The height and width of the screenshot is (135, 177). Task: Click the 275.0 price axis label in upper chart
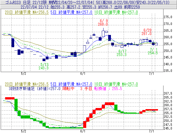tap(168, 17)
